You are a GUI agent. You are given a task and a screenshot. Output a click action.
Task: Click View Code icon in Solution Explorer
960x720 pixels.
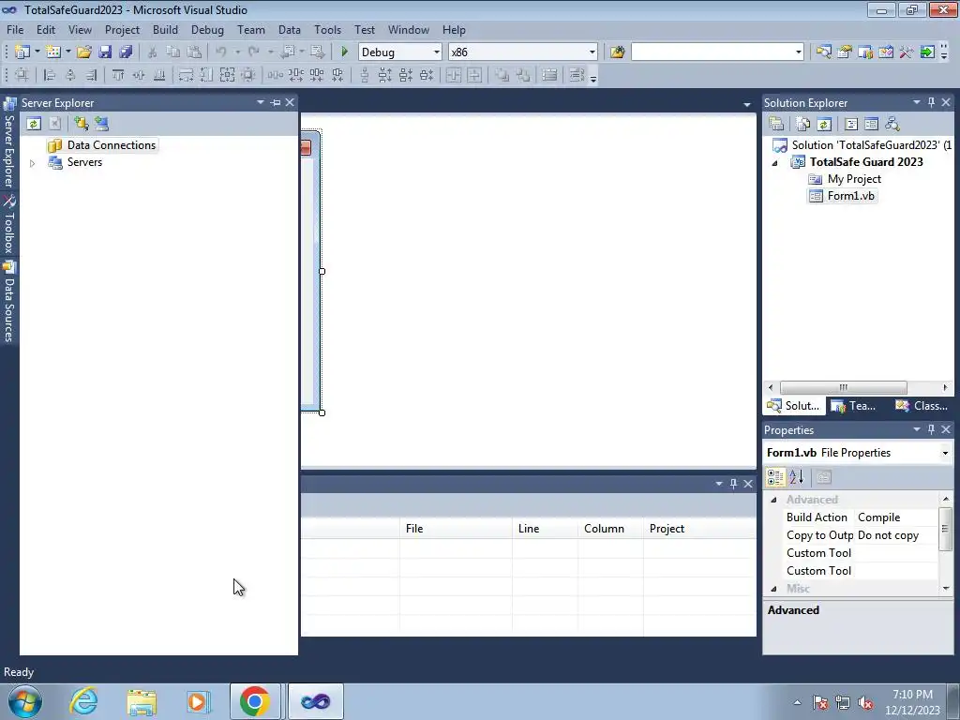tap(851, 124)
